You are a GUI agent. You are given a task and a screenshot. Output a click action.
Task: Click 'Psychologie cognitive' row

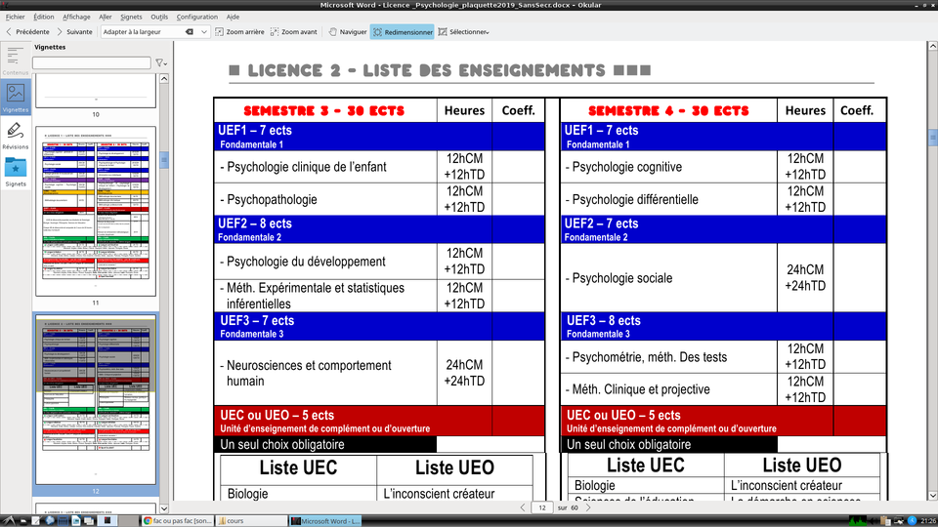tap(723, 167)
